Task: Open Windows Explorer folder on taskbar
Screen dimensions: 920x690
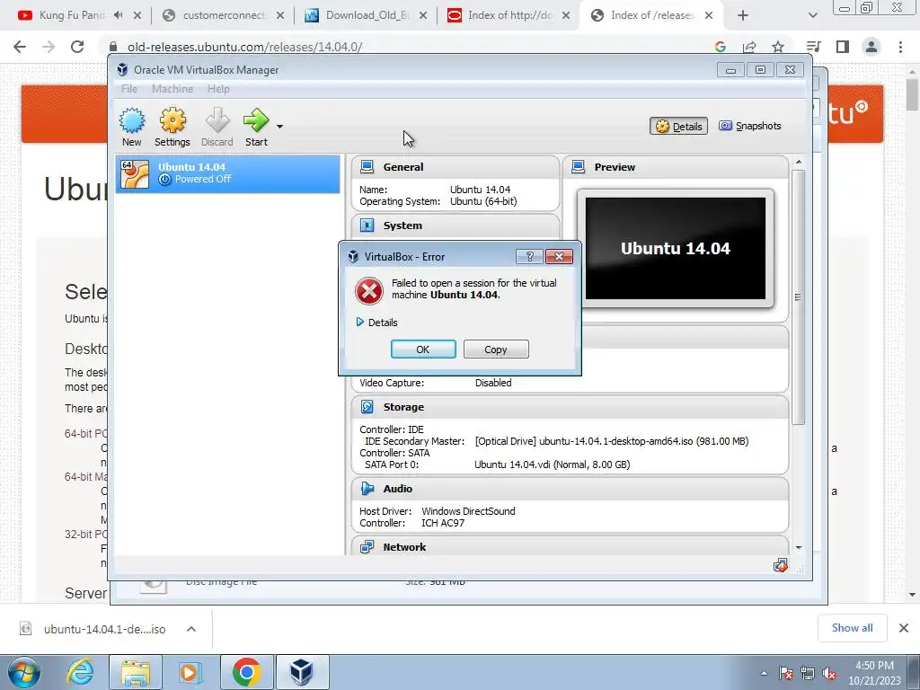Action: [x=136, y=672]
